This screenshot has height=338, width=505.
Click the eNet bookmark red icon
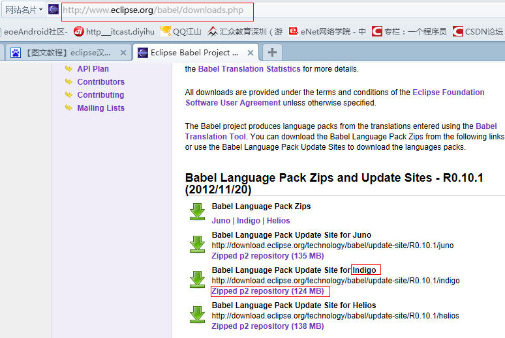tap(294, 31)
